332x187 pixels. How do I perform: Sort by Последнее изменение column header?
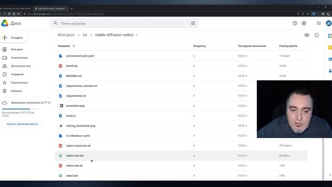click(252, 46)
